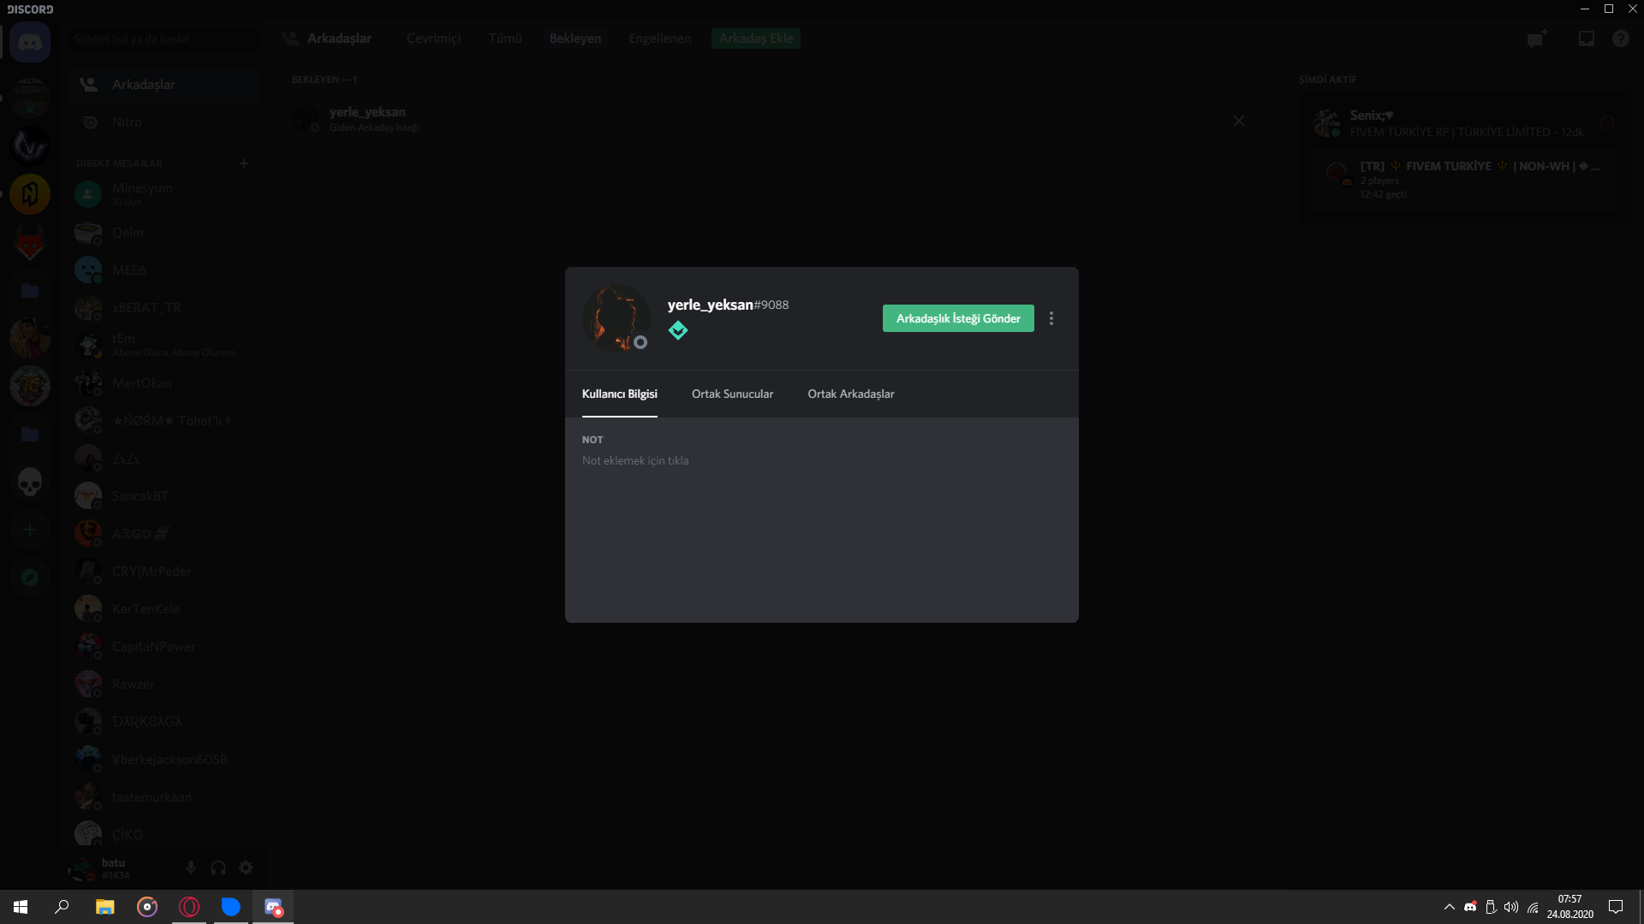This screenshot has height=924, width=1644.
Task: Expand the second blue server folder
Action: 30,434
